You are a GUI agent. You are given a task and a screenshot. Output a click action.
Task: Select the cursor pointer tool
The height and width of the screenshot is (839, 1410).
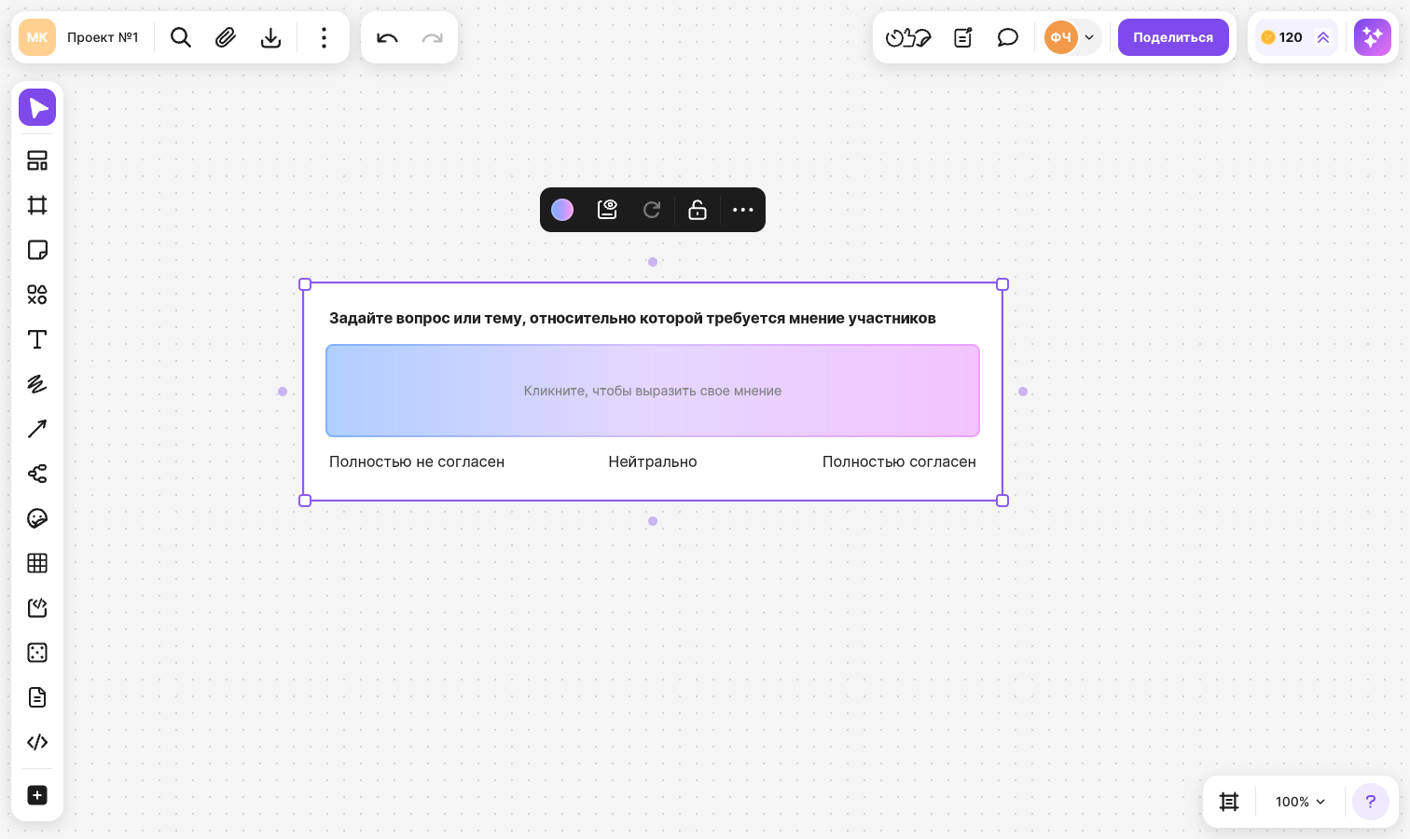click(37, 107)
